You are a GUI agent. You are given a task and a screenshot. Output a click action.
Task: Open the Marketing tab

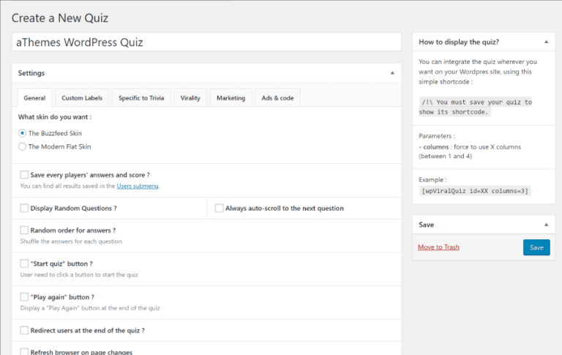pyautogui.click(x=231, y=98)
